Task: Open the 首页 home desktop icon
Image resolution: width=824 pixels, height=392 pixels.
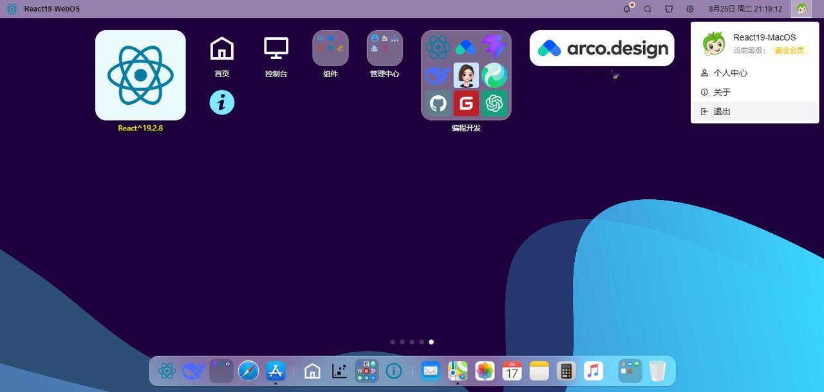Action: (222, 55)
